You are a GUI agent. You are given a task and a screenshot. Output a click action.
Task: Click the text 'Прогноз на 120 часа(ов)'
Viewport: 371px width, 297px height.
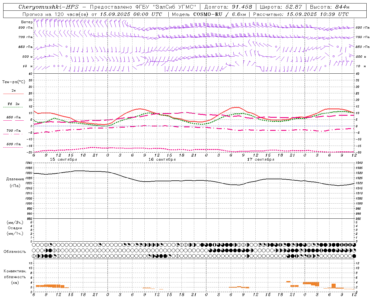56,14
